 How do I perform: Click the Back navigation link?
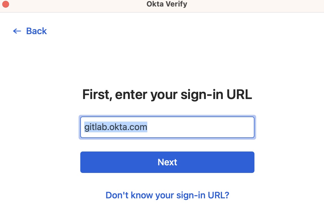coord(36,31)
